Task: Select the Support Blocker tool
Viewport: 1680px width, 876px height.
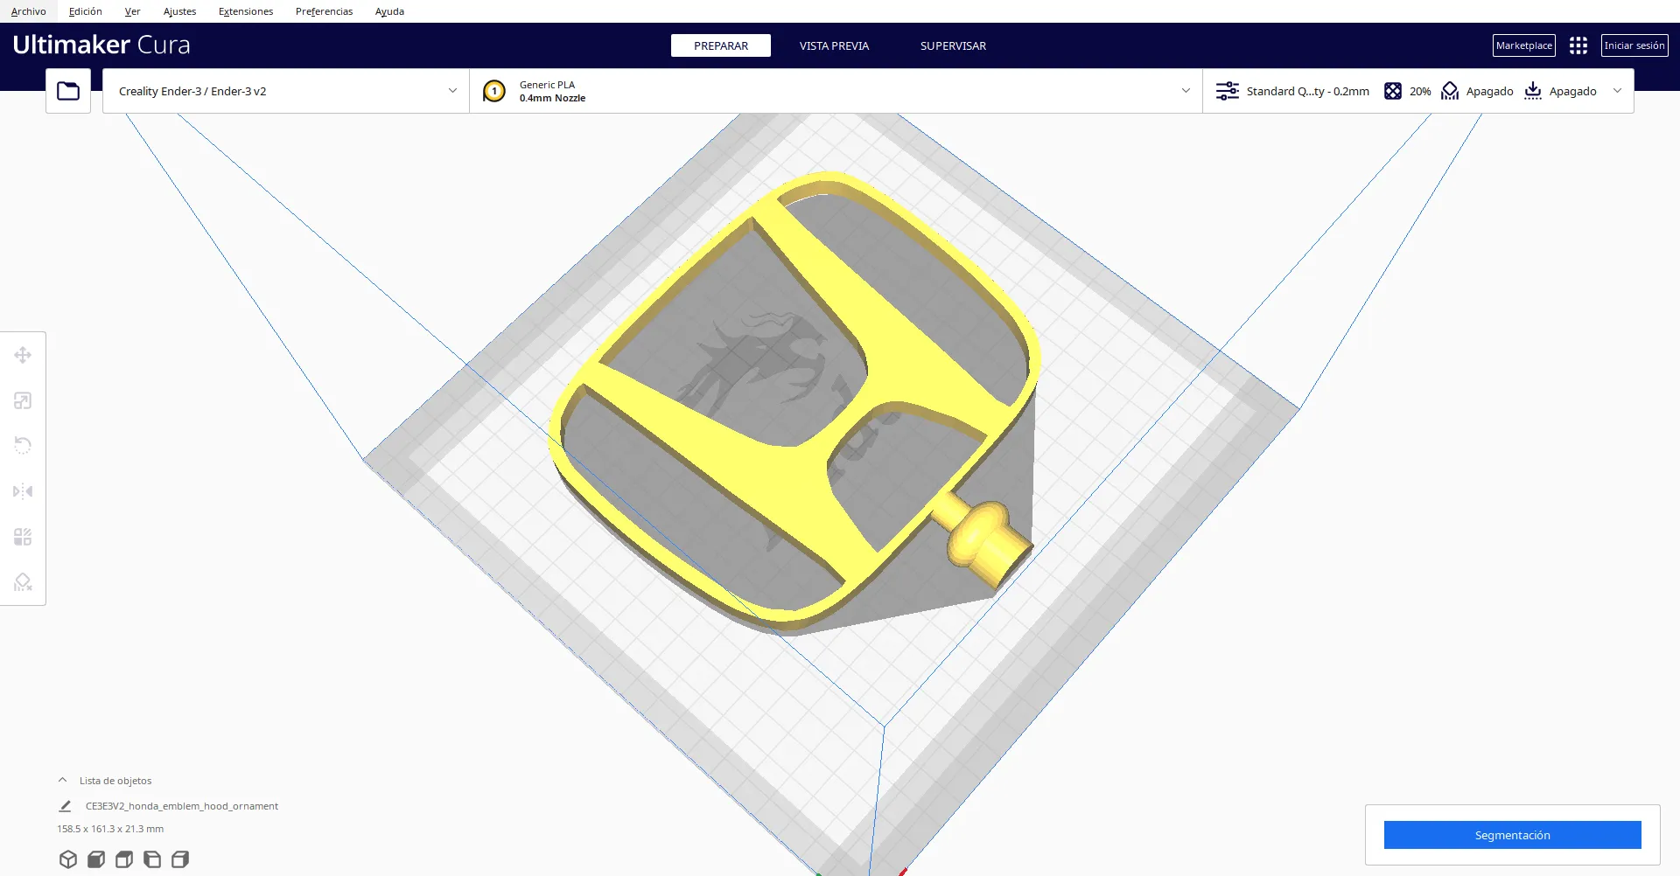Action: 23,582
